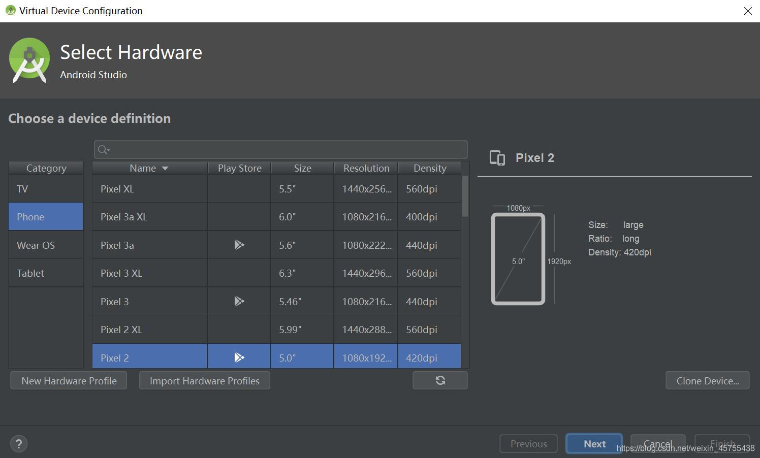Click the refresh device list button

pos(440,380)
